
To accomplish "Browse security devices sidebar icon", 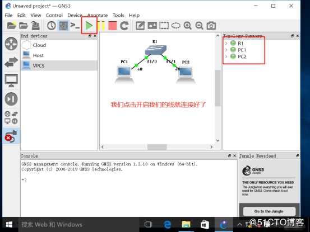I will coord(11,99).
